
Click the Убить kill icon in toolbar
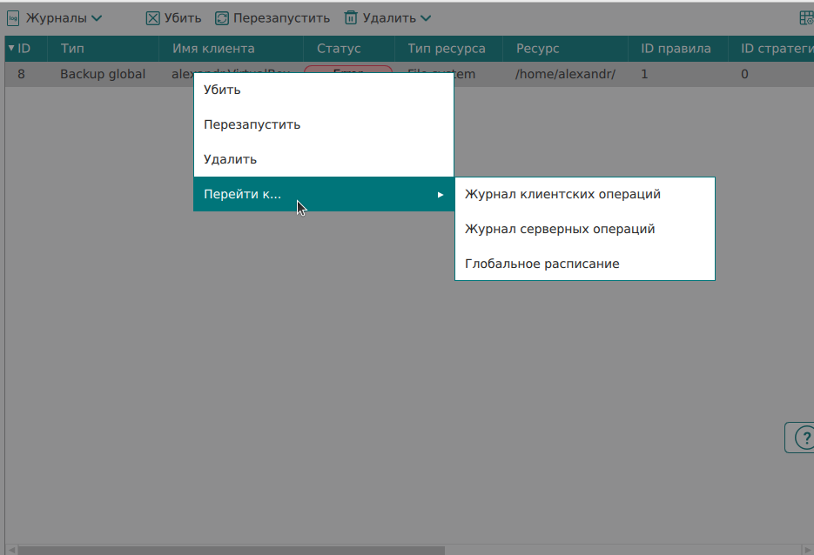(152, 17)
